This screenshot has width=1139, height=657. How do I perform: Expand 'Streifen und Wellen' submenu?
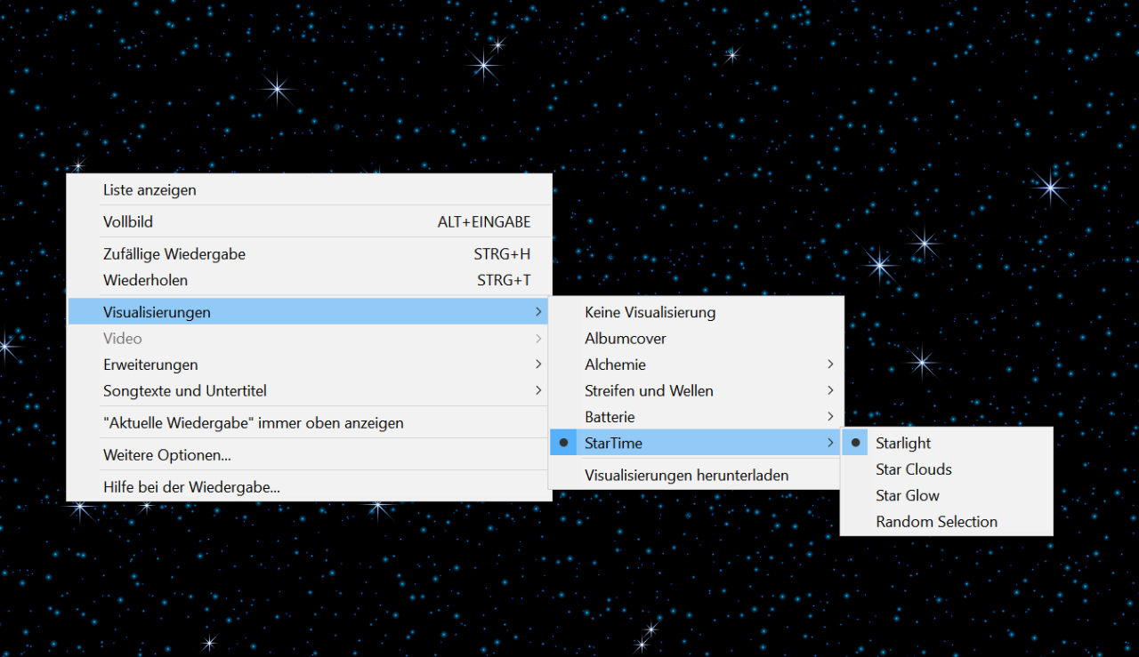point(696,390)
